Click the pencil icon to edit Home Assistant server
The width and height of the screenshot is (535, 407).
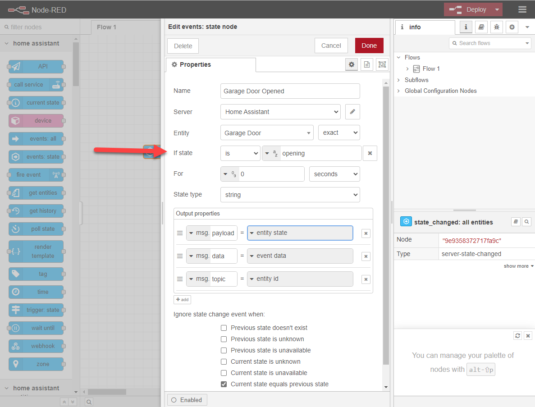[352, 111]
